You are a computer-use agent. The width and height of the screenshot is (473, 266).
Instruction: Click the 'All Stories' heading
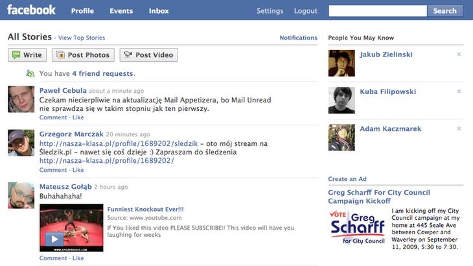(30, 37)
